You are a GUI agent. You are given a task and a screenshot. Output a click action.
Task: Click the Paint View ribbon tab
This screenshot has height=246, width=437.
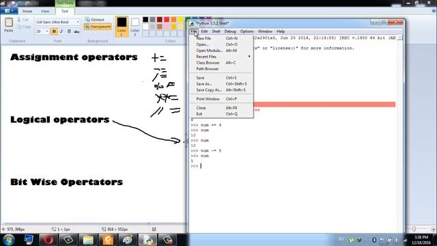[x=45, y=11]
